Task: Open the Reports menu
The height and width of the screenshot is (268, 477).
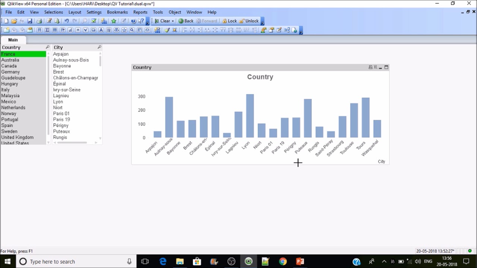Action: 140,12
